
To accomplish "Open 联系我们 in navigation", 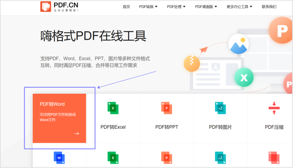I will tap(269, 7).
